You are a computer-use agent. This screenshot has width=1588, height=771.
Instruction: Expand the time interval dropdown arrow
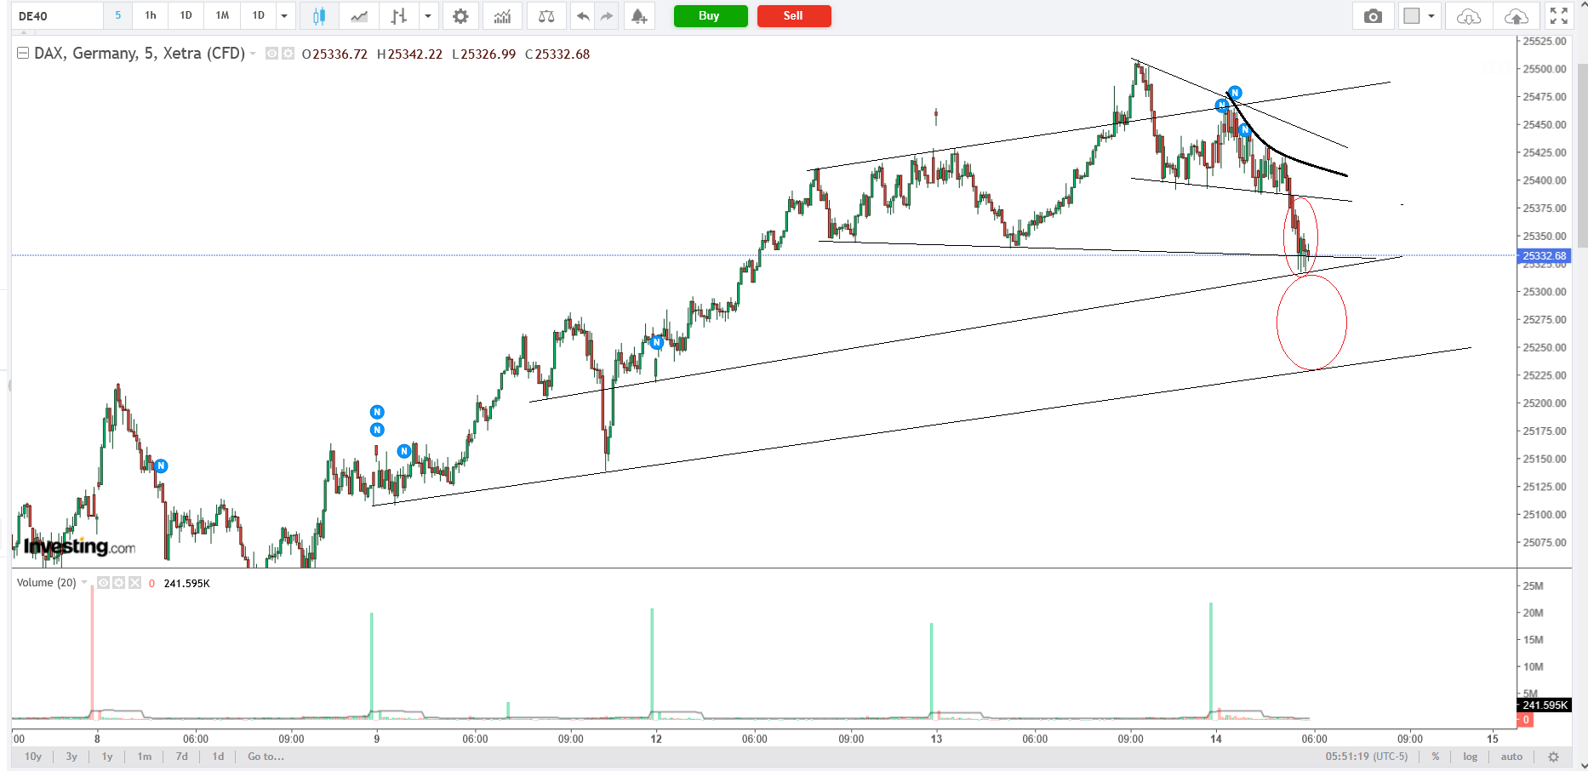click(284, 16)
